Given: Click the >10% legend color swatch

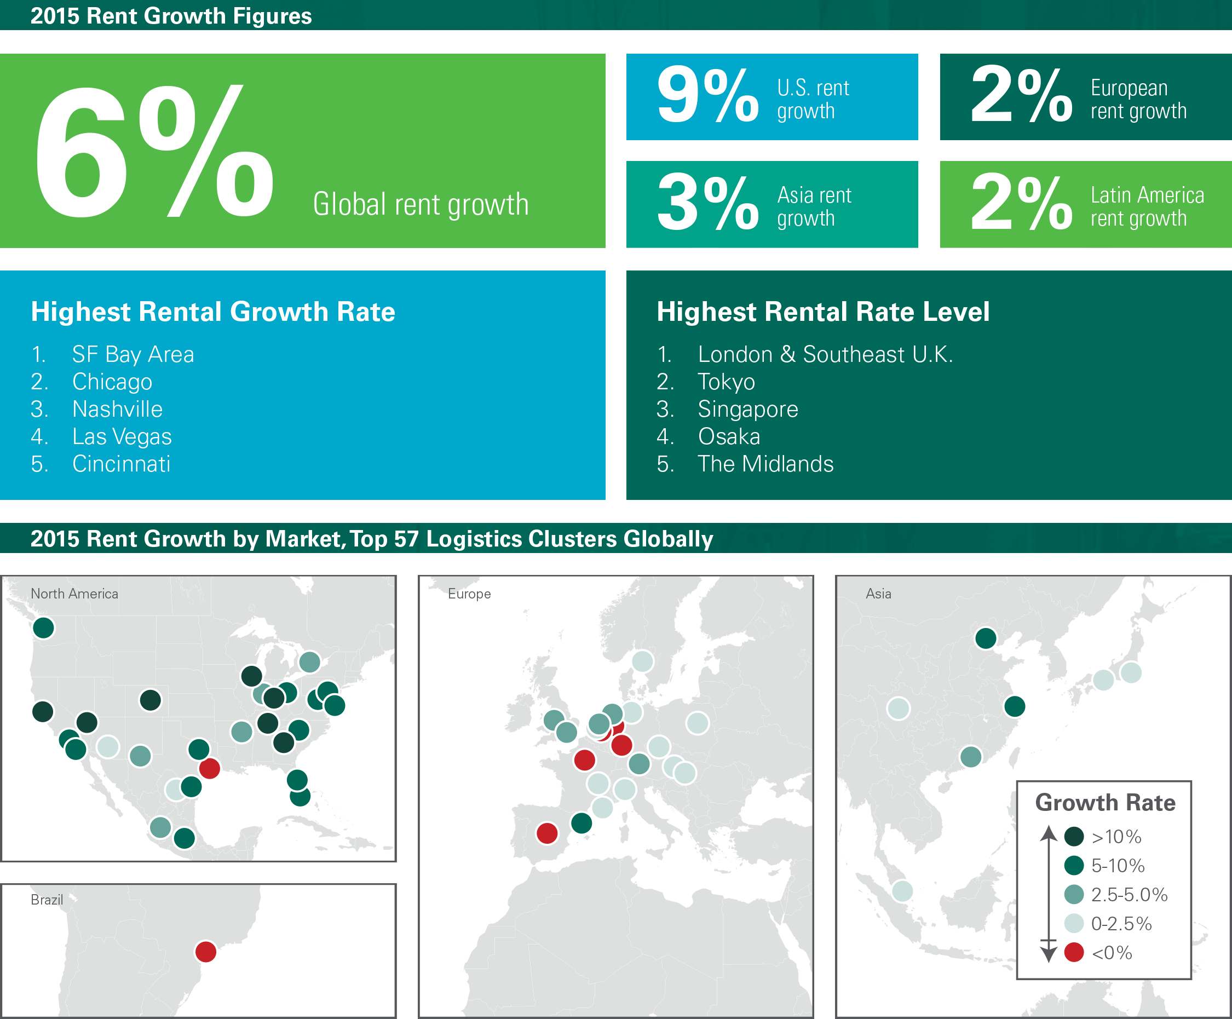Looking at the screenshot, I should (x=1074, y=837).
